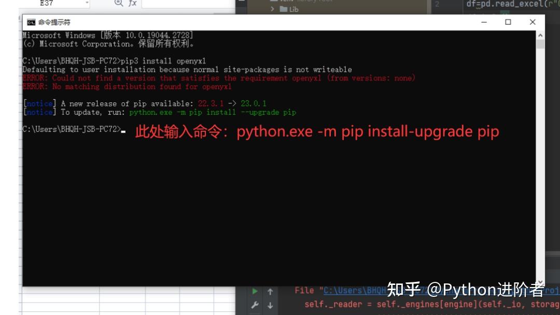The height and width of the screenshot is (315, 560).
Task: Open the Name Box dropdown showing E37
Action: [x=86, y=4]
